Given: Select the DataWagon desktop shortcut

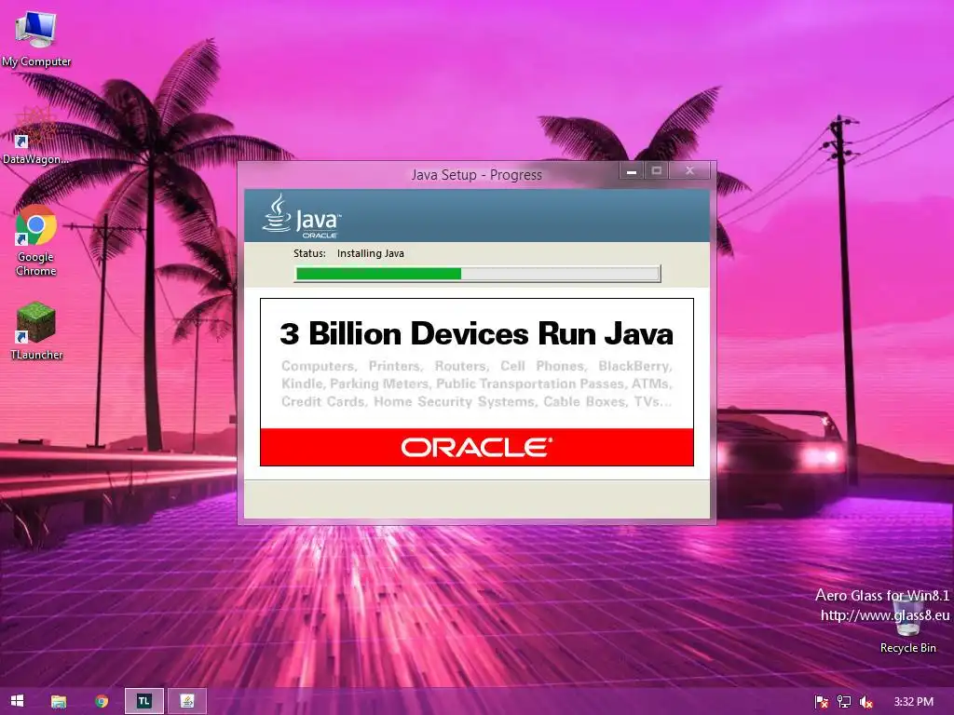Looking at the screenshot, I should point(35,136).
